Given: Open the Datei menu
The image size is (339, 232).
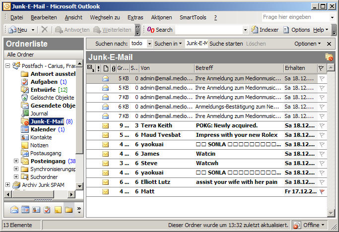Looking at the screenshot, I should coord(17,17).
